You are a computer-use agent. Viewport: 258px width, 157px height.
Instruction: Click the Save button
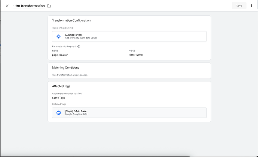(239, 6)
